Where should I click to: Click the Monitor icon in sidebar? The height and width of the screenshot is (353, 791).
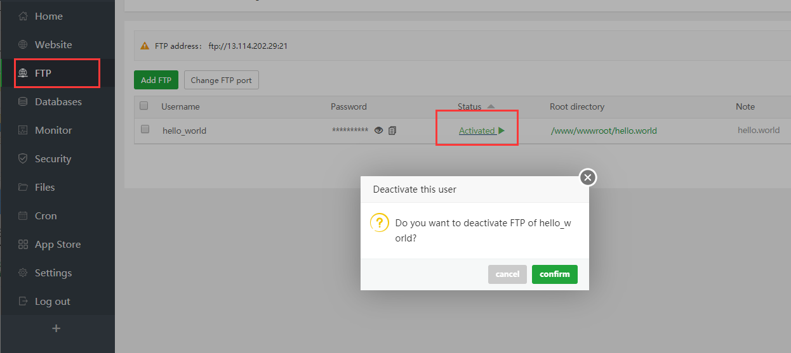(23, 131)
